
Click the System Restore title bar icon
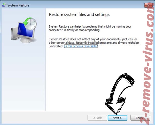coord(4,5)
